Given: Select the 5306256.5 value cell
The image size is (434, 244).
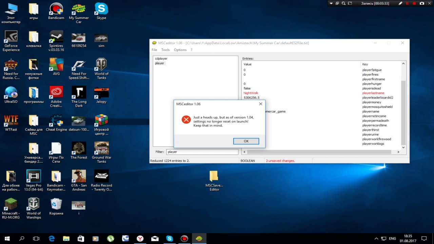Looking at the screenshot, I should 251,98.
